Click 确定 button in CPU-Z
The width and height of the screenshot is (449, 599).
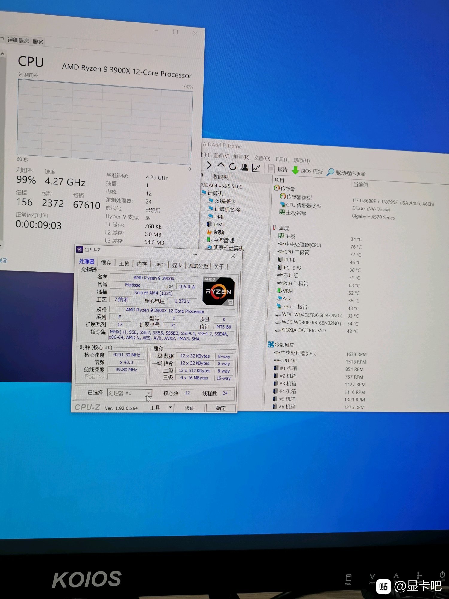coord(221,408)
